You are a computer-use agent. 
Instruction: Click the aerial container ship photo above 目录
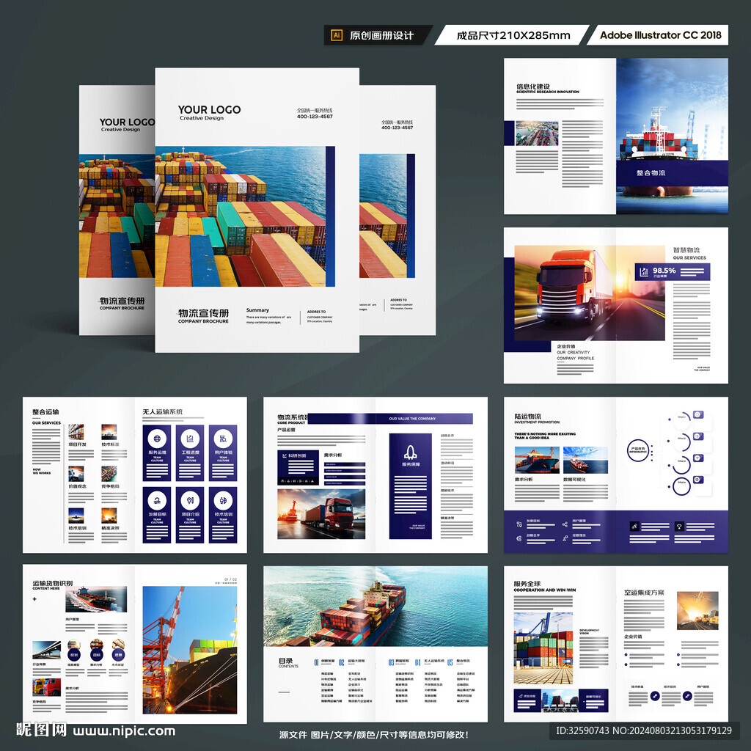(375, 606)
